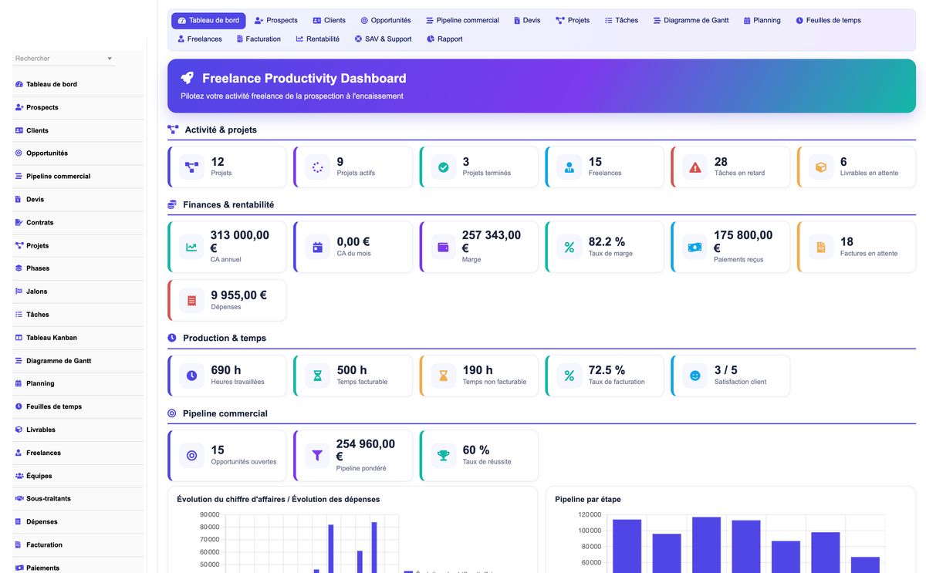Open Équipes in the sidebar
The width and height of the screenshot is (926, 573).
click(78, 476)
